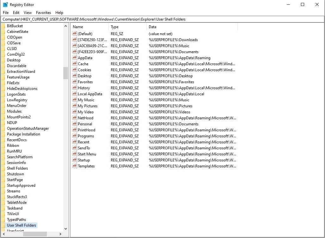Select the StartupApproved key in the tree
The width and height of the screenshot is (325, 238).
[21, 185]
